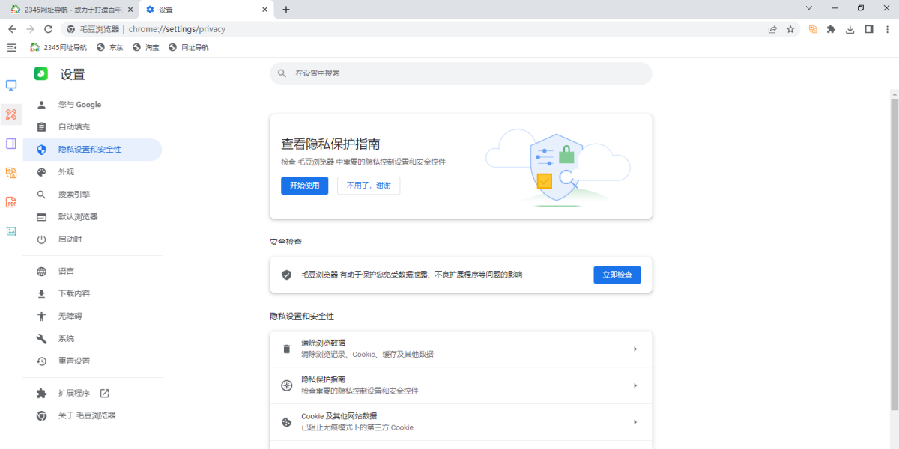The width and height of the screenshot is (899, 449).
Task: Click the settings search field
Action: (461, 73)
